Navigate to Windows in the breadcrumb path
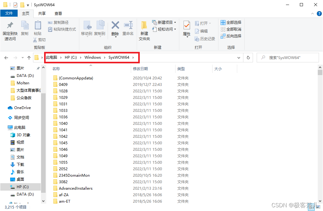 point(92,57)
